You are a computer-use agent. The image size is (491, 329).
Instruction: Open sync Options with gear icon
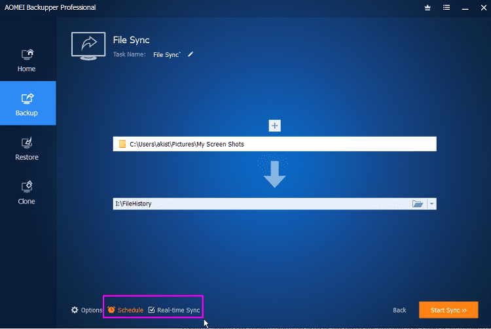[86, 310]
